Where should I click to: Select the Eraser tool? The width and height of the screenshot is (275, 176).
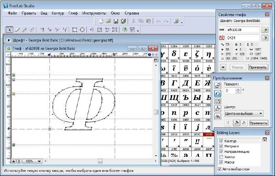point(17,30)
